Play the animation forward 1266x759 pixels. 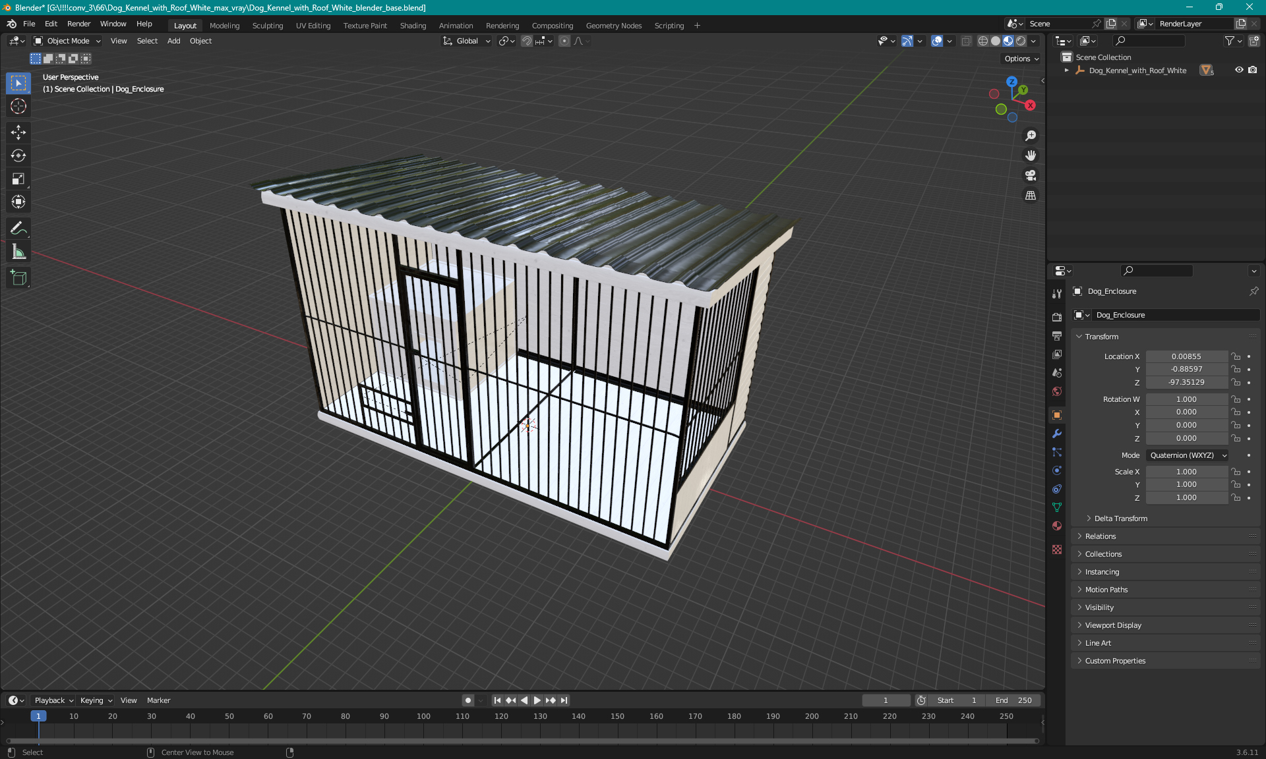point(537,700)
